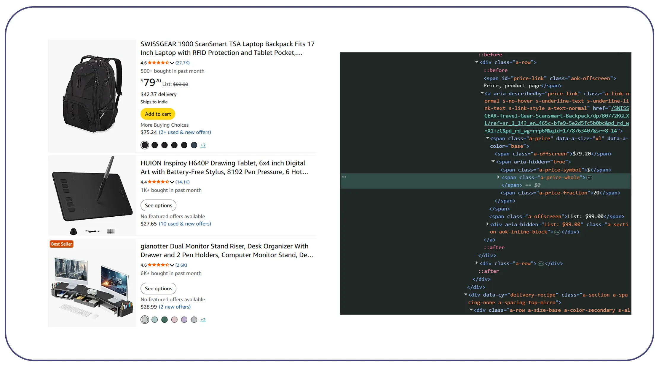
Task: Click the "6K+ bought in past month" text
Action: [x=171, y=273]
